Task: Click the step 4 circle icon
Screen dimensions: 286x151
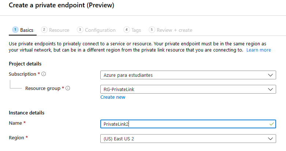Action: (127, 30)
